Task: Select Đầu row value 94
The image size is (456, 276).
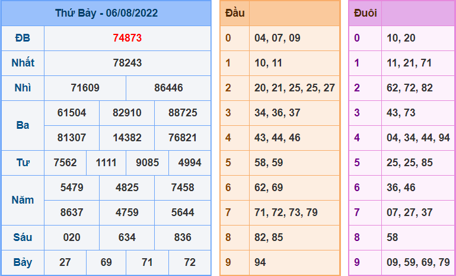Action: (260, 262)
